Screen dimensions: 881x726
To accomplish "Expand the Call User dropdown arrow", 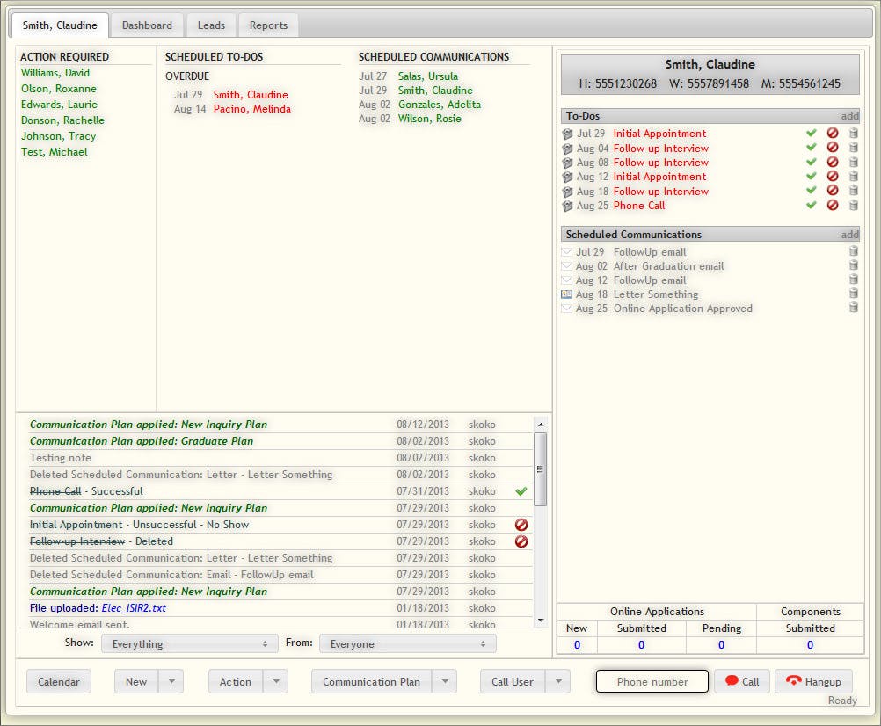I will click(x=558, y=681).
